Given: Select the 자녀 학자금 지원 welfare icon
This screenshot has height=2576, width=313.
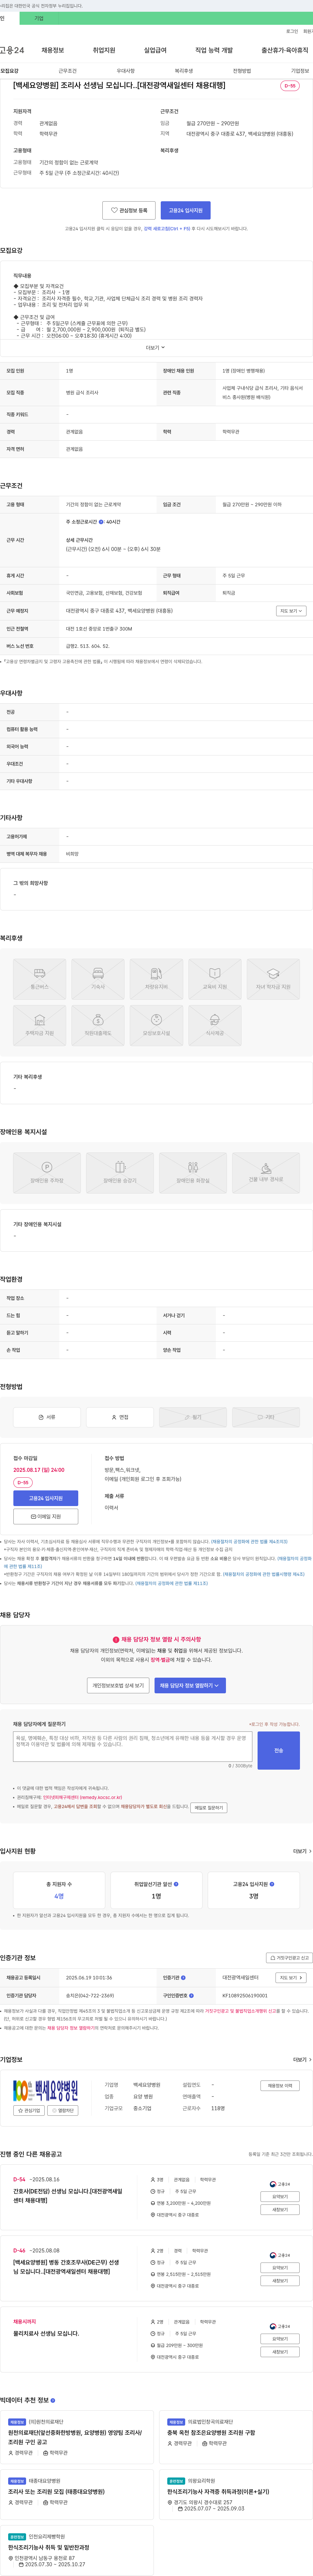Looking at the screenshot, I should 273,979.
